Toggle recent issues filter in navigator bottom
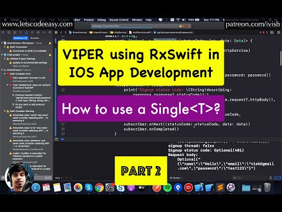Viewport: 282px width, 212px height. coord(46,178)
